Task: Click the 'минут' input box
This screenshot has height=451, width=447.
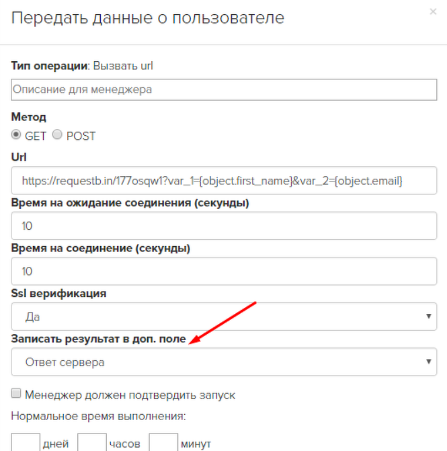Action: tap(163, 442)
